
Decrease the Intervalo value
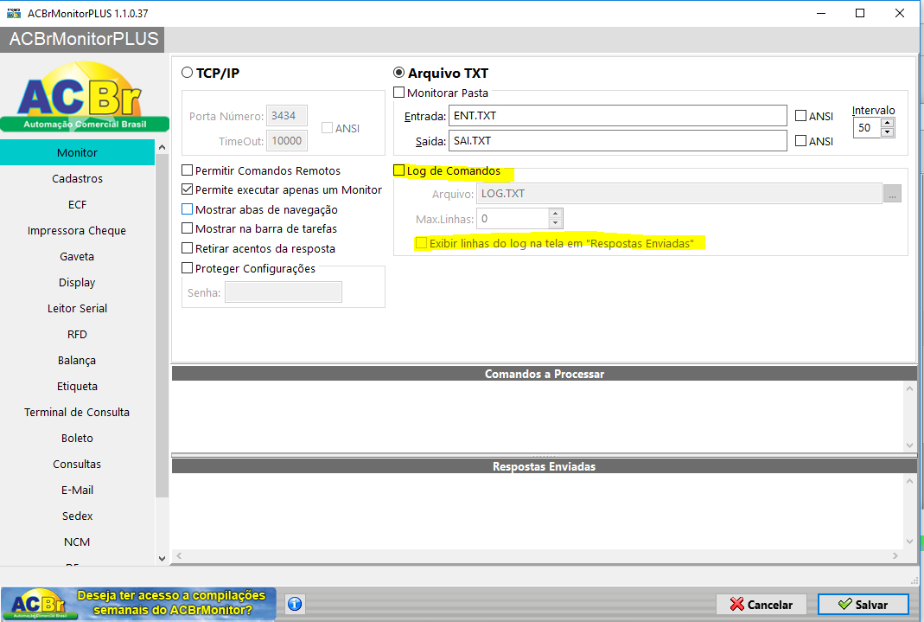coord(887,132)
